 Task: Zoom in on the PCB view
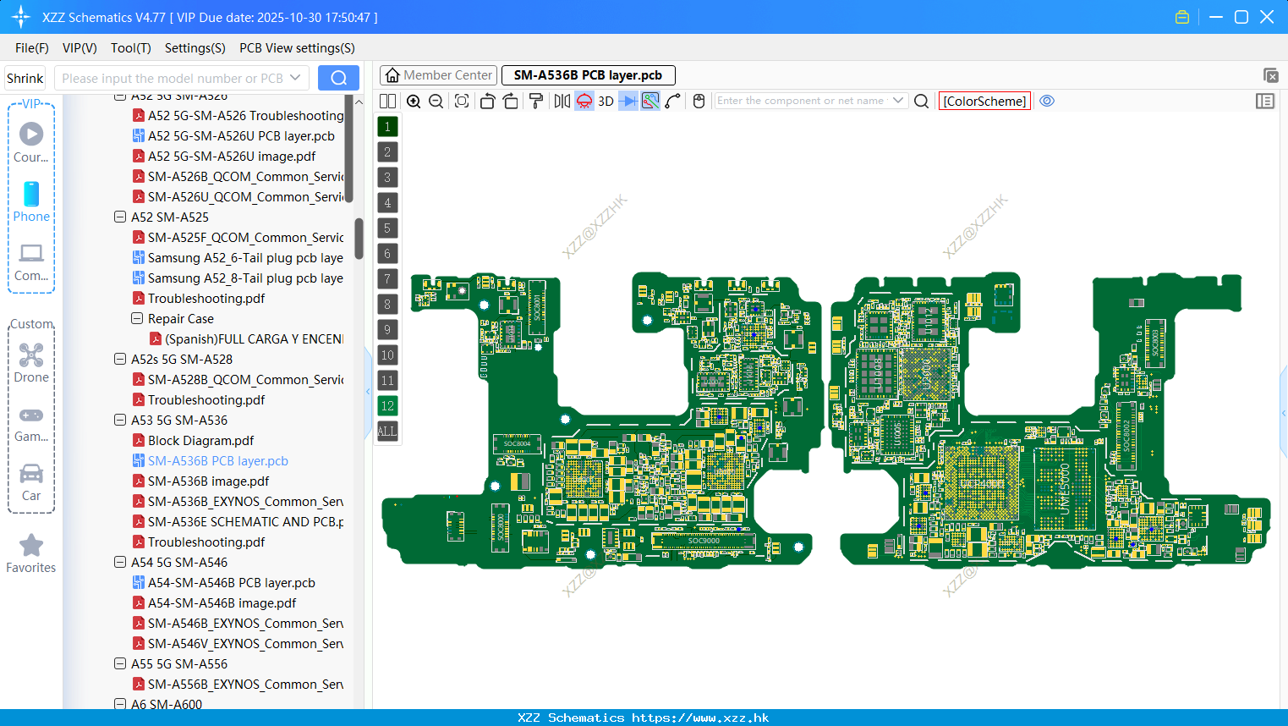point(414,102)
